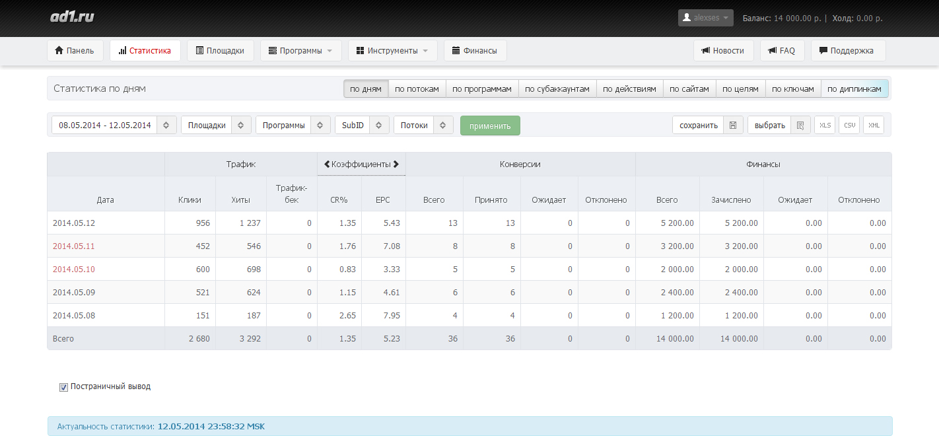Screen dimensions: 939x436
Task: Open the Программы navigation menu
Action: 300,51
